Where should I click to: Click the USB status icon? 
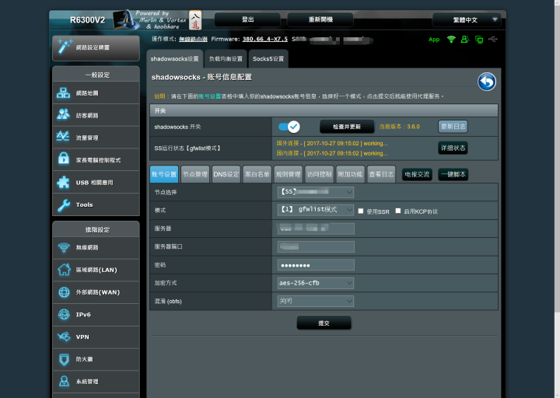click(493, 39)
